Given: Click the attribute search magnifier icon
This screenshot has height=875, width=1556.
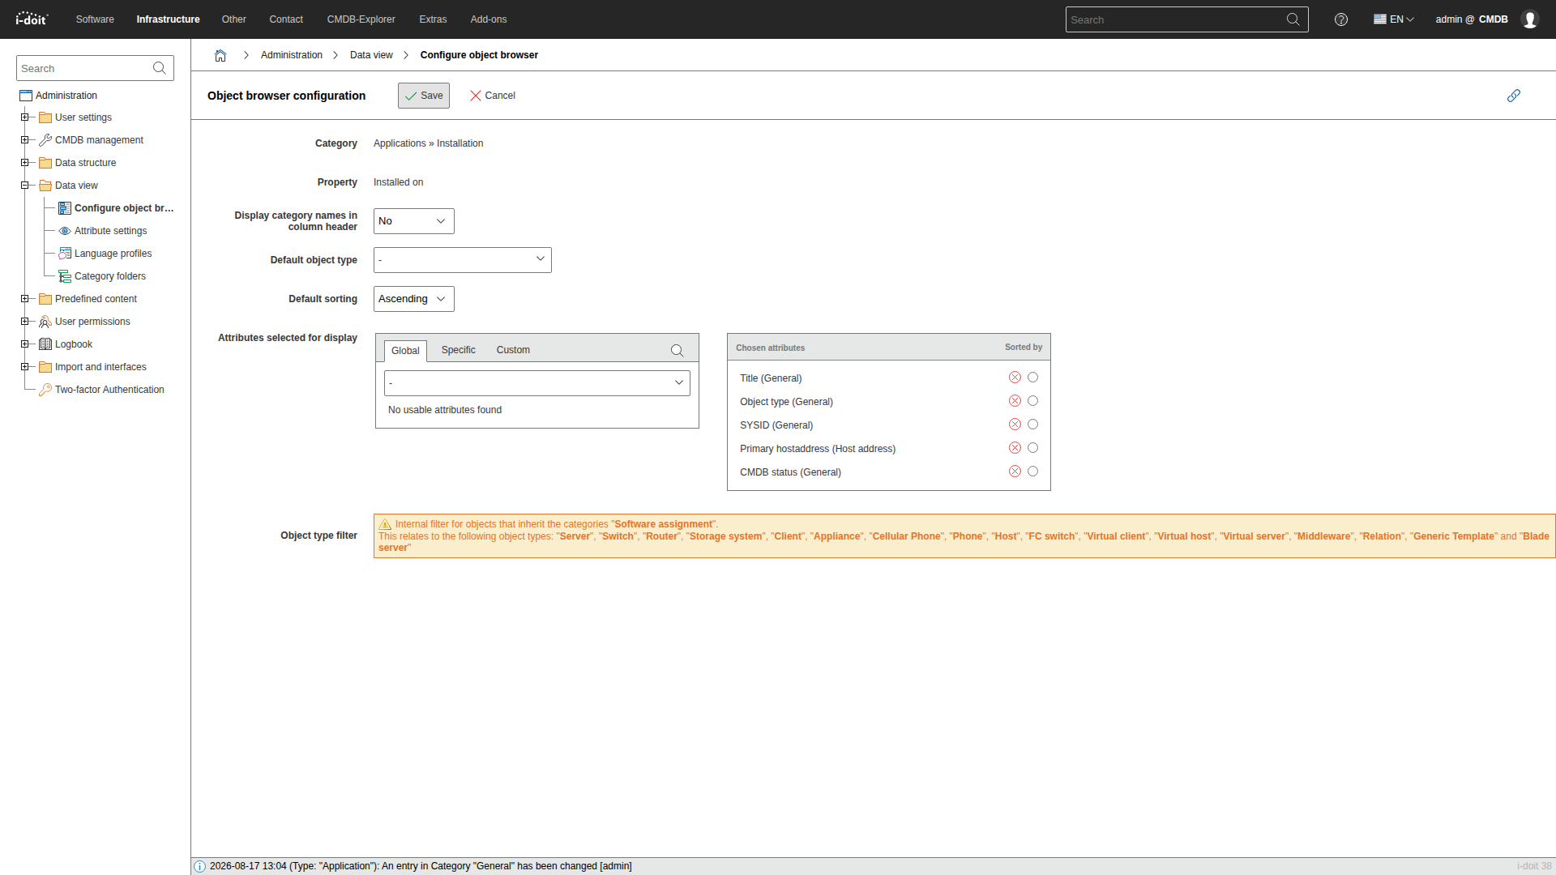Looking at the screenshot, I should [x=677, y=350].
